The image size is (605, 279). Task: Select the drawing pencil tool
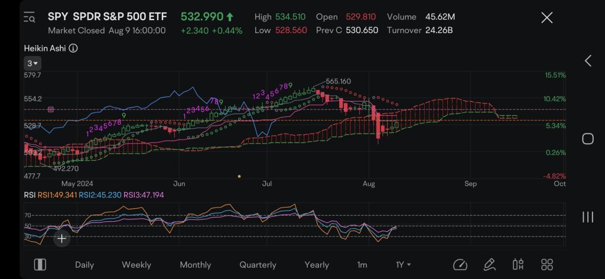tap(489, 265)
